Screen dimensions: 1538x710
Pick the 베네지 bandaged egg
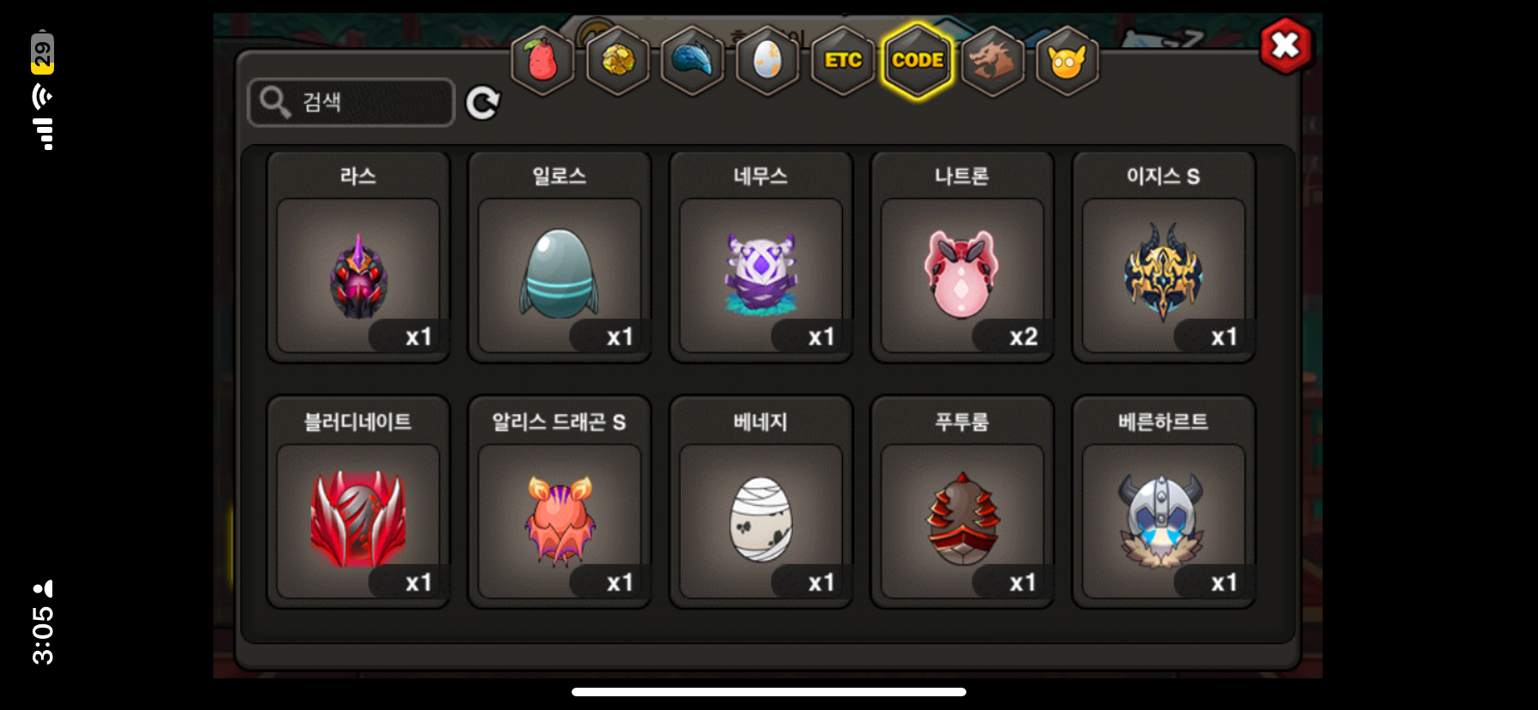pyautogui.click(x=760, y=502)
